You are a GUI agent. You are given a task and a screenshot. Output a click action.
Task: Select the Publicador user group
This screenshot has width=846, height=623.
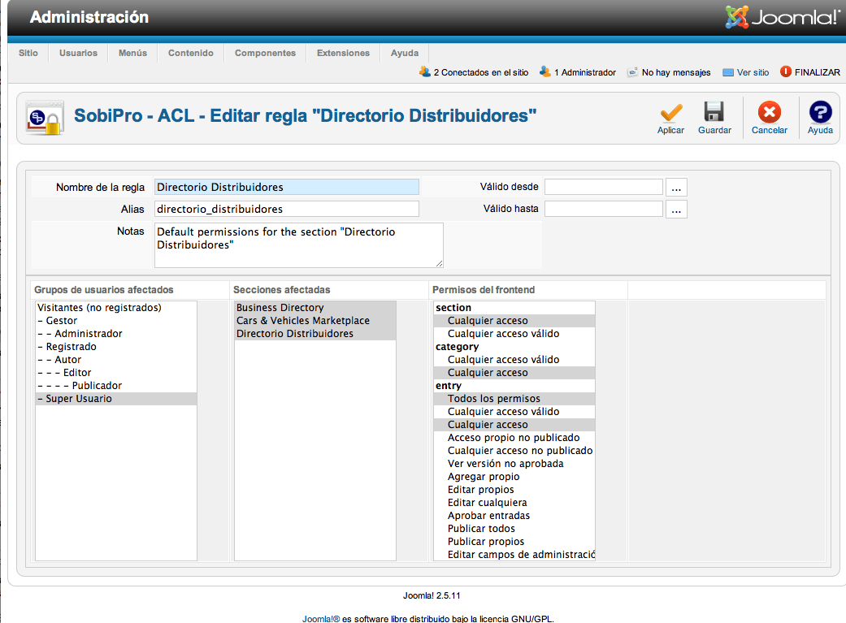116,385
